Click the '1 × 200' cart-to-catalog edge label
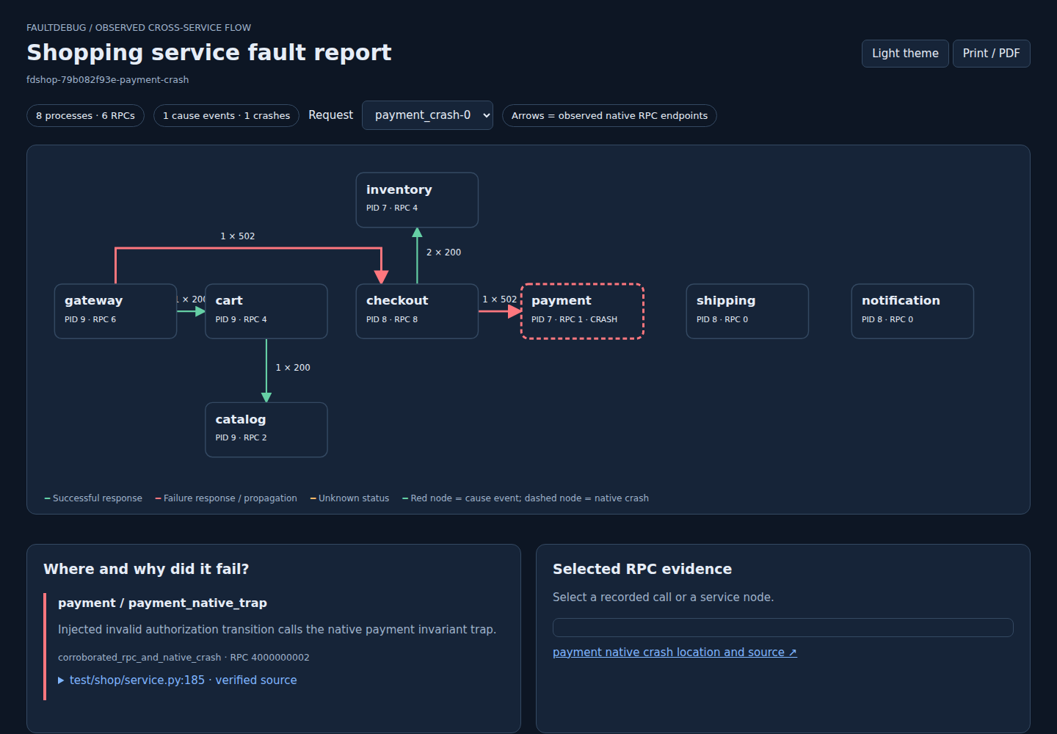This screenshot has height=734, width=1057. [x=293, y=368]
